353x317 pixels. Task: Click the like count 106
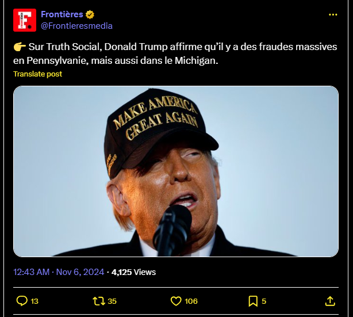[191, 301]
